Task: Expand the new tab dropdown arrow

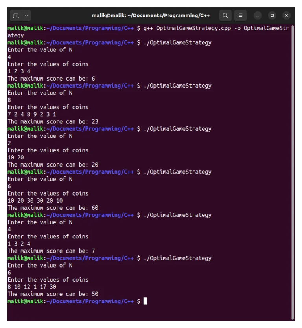Action: (x=26, y=16)
